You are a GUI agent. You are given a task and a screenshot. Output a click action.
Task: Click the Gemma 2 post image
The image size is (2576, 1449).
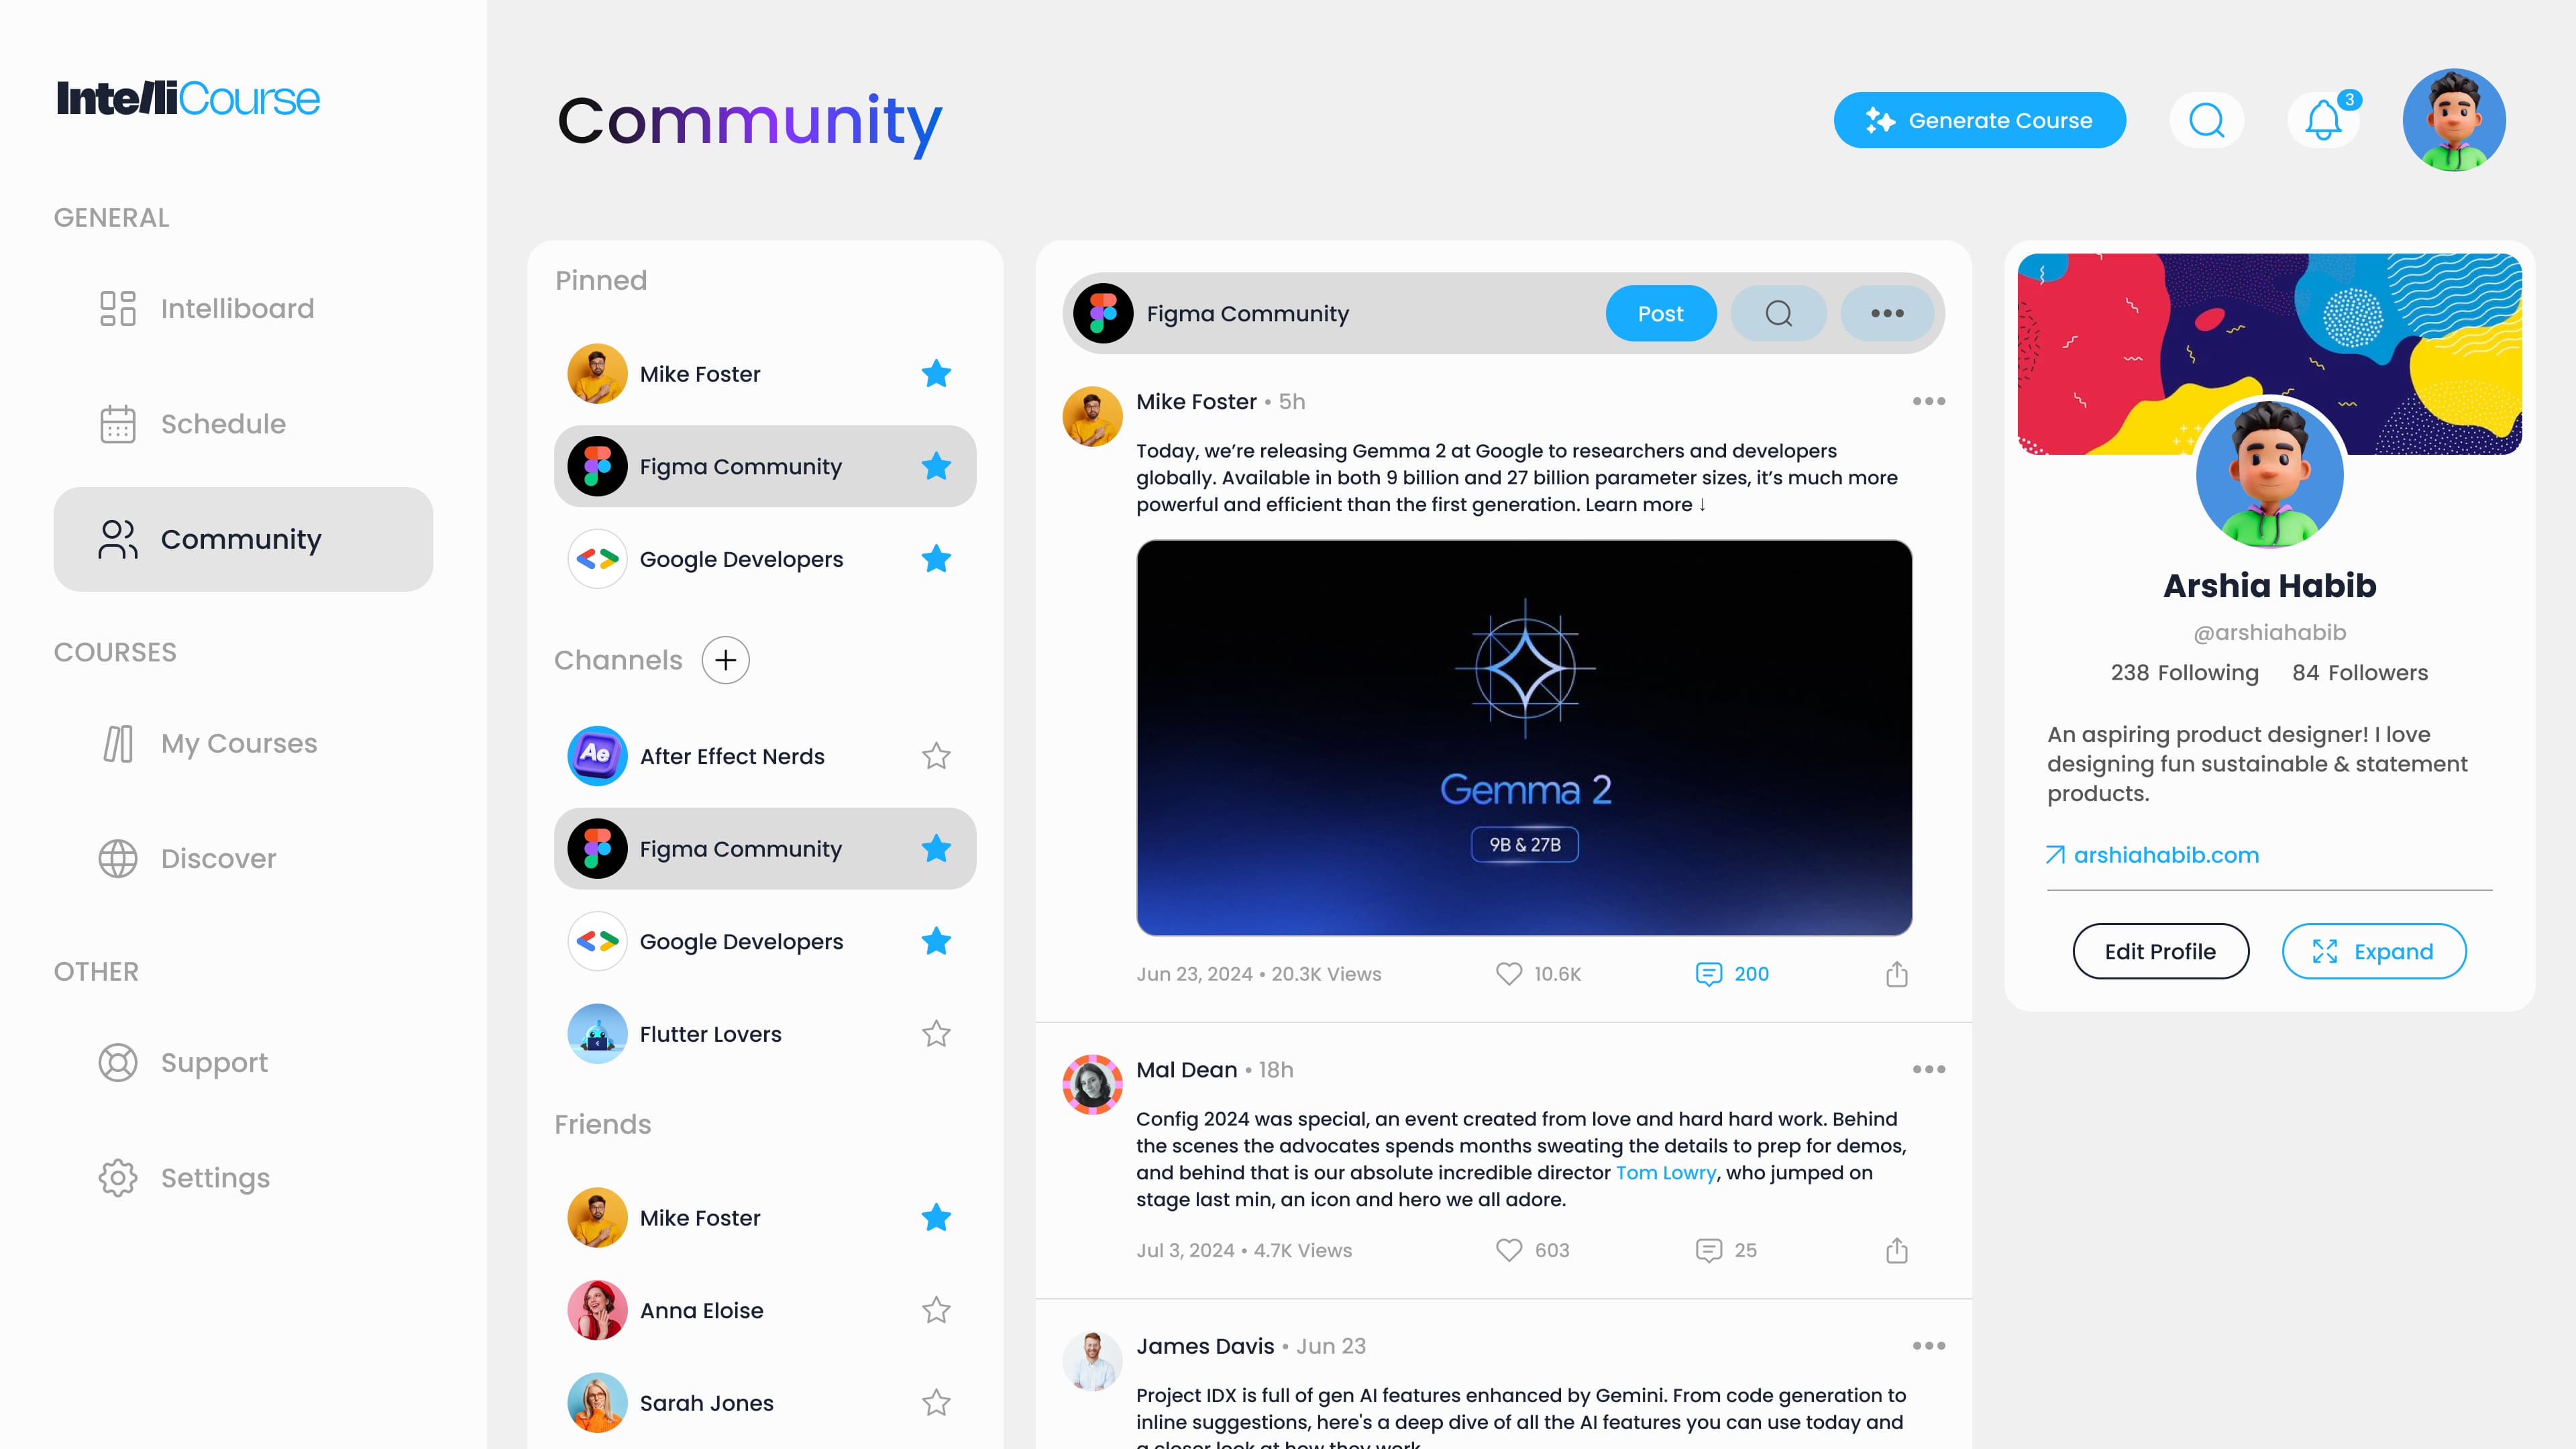coord(1524,738)
